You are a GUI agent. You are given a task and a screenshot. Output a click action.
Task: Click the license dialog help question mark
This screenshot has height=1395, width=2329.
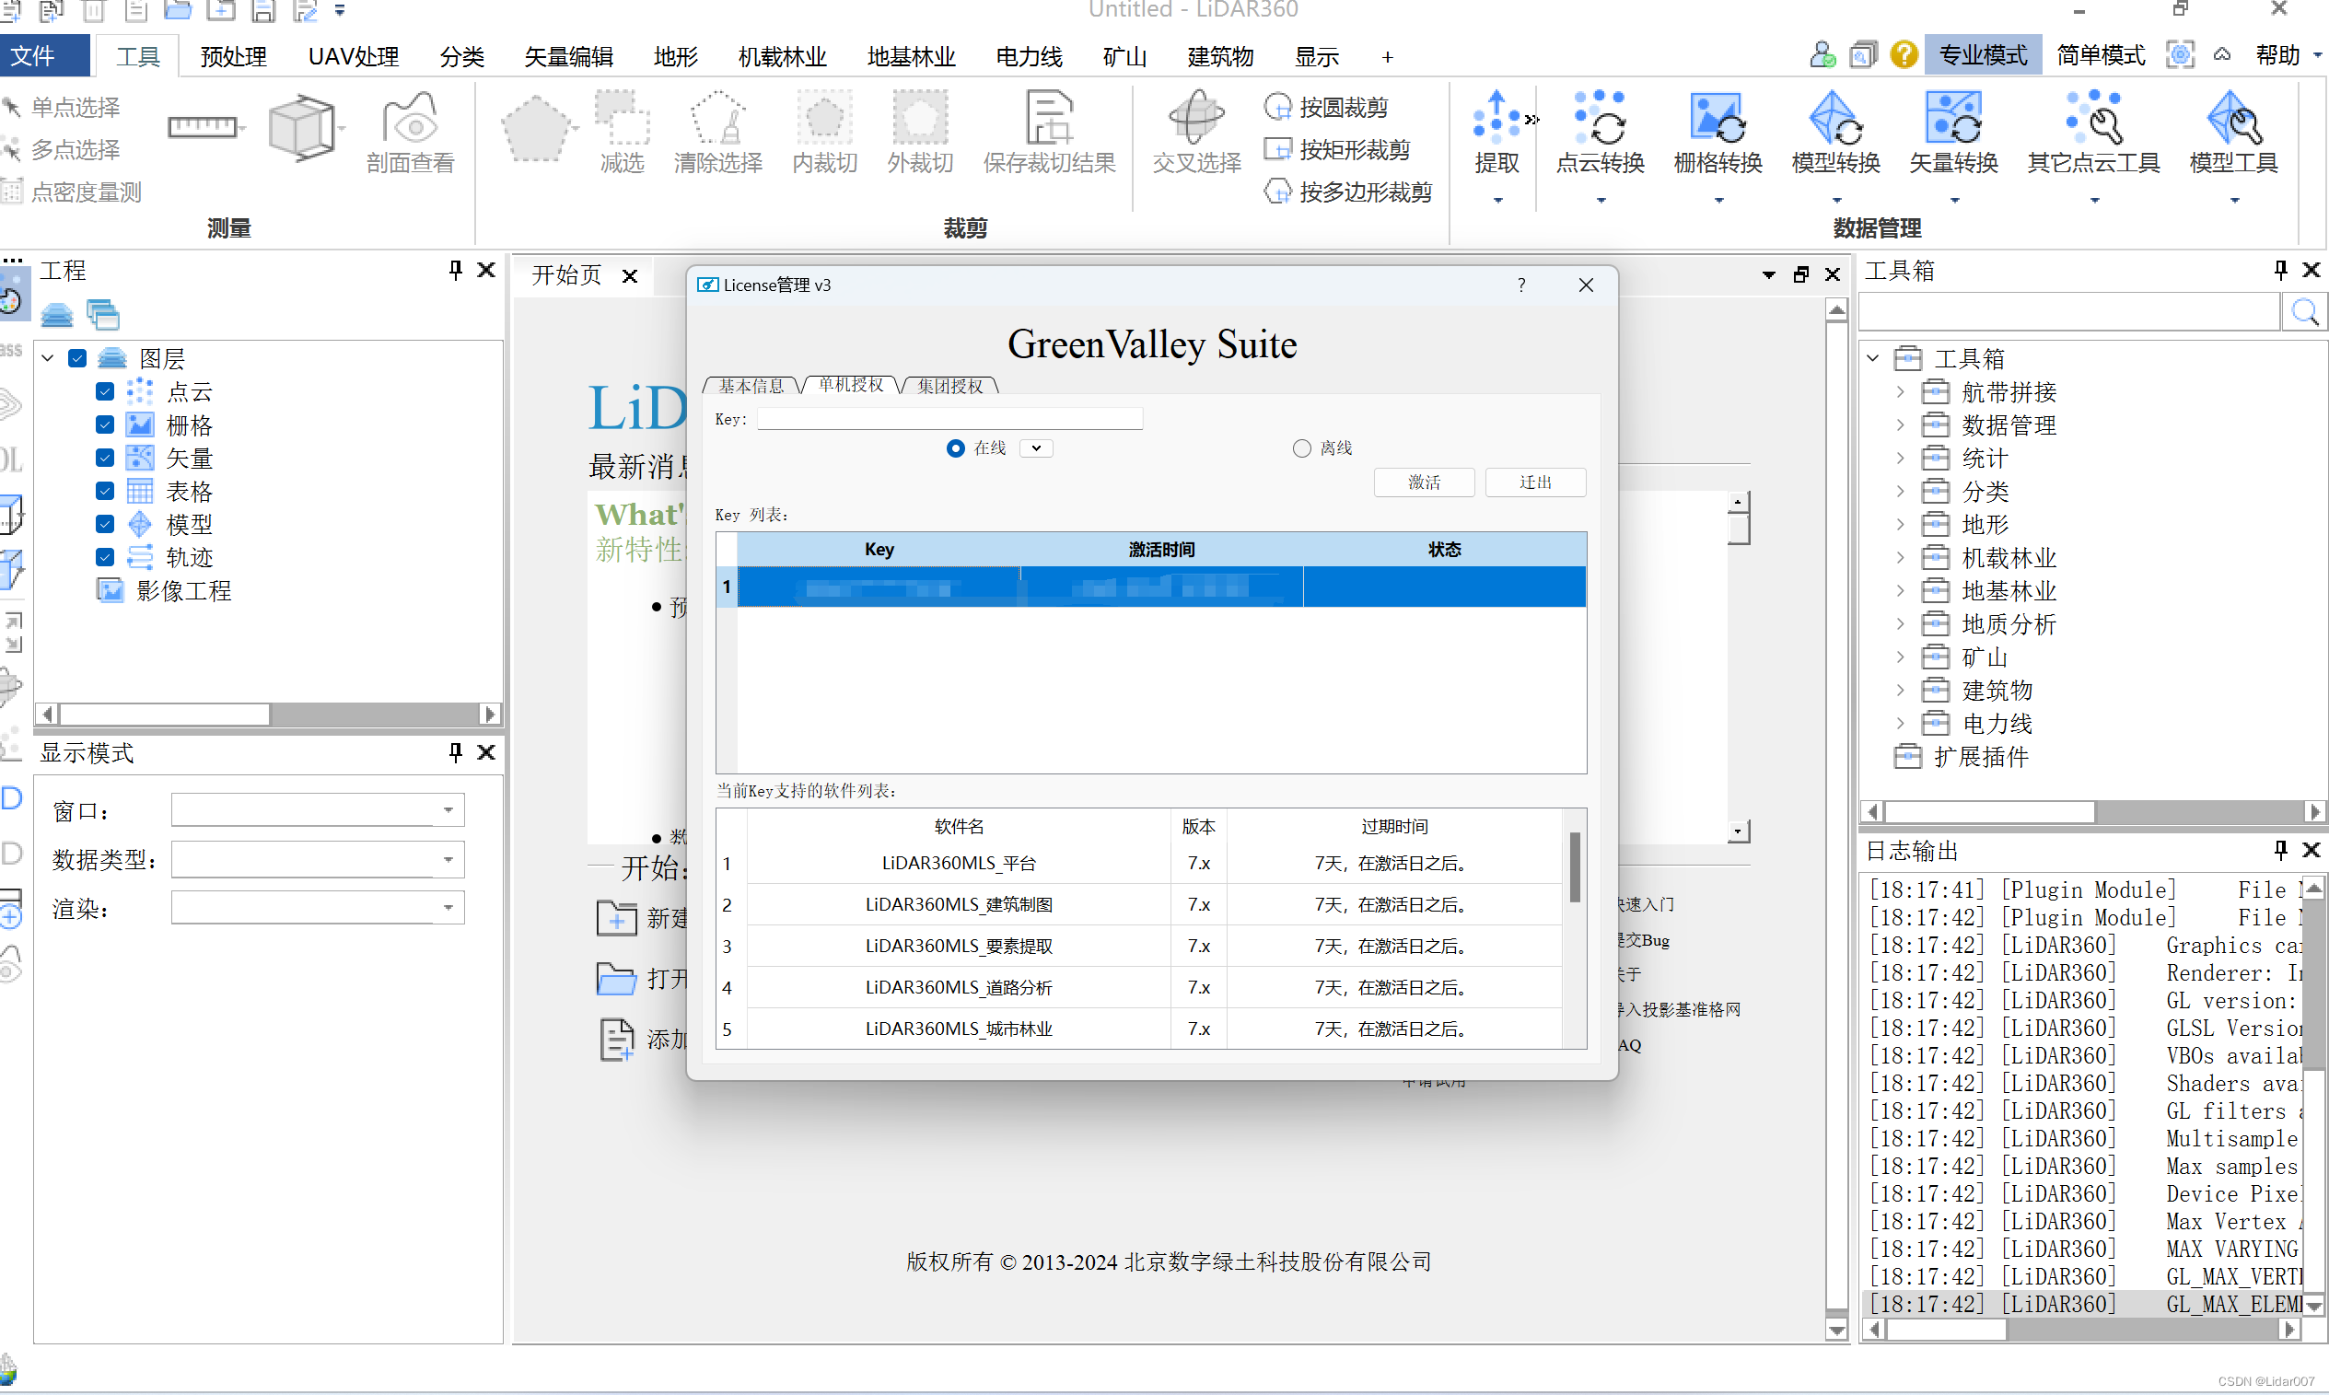(x=1520, y=285)
